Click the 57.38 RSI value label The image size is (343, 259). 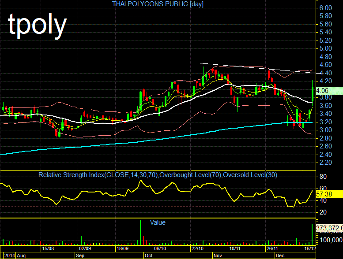click(x=329, y=194)
